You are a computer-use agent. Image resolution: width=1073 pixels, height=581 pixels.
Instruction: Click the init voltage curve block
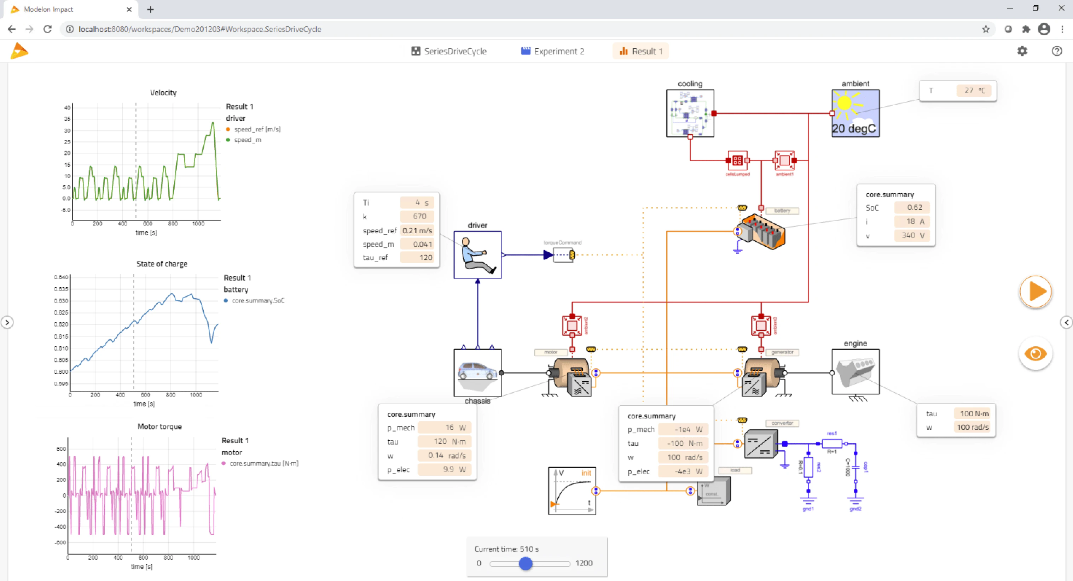(572, 491)
